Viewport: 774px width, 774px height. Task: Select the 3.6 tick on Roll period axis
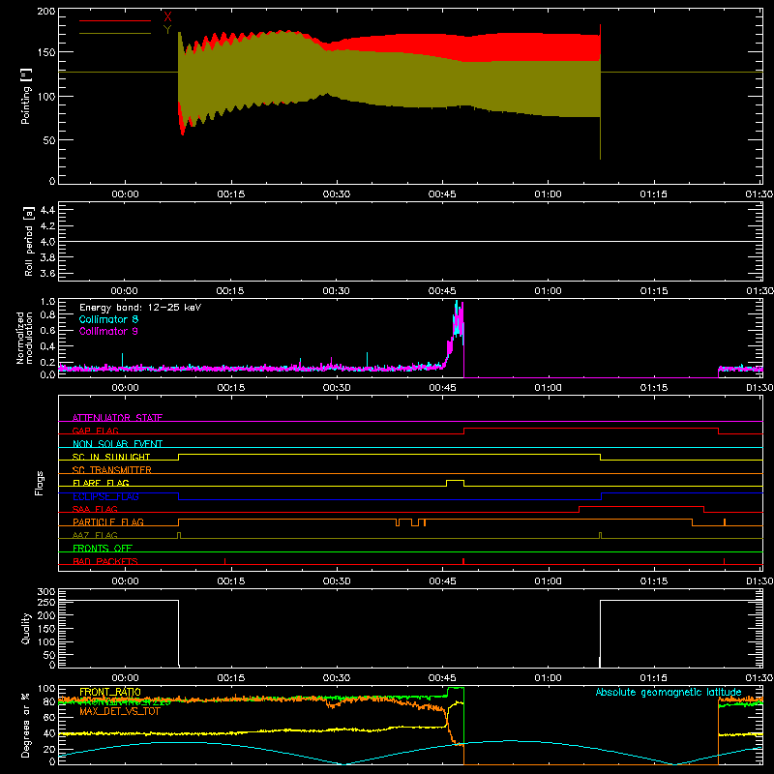tap(47, 273)
